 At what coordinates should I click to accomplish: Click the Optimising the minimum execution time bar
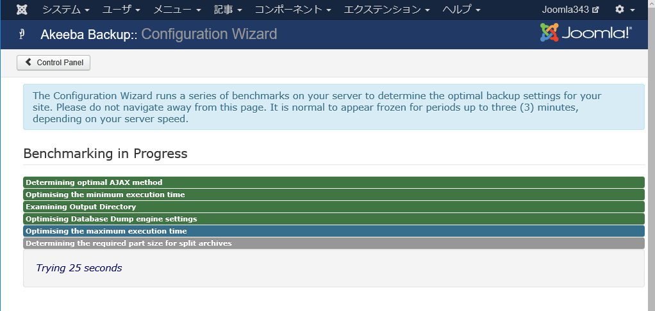pyautogui.click(x=334, y=195)
